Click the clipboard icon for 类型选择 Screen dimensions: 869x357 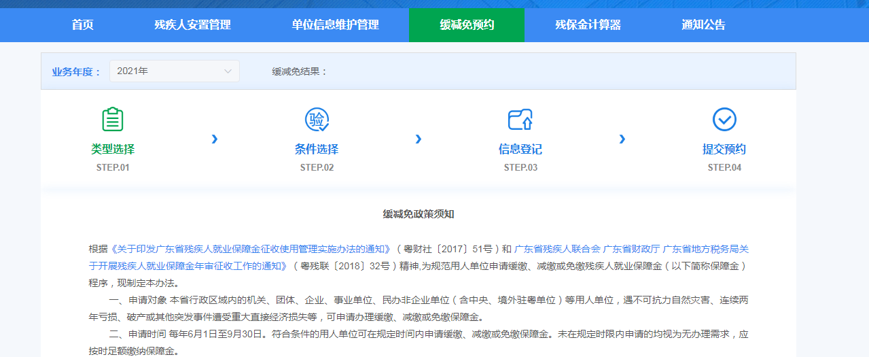point(113,120)
